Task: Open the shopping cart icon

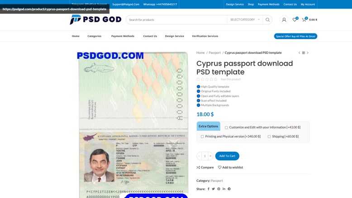Action: tap(304, 20)
